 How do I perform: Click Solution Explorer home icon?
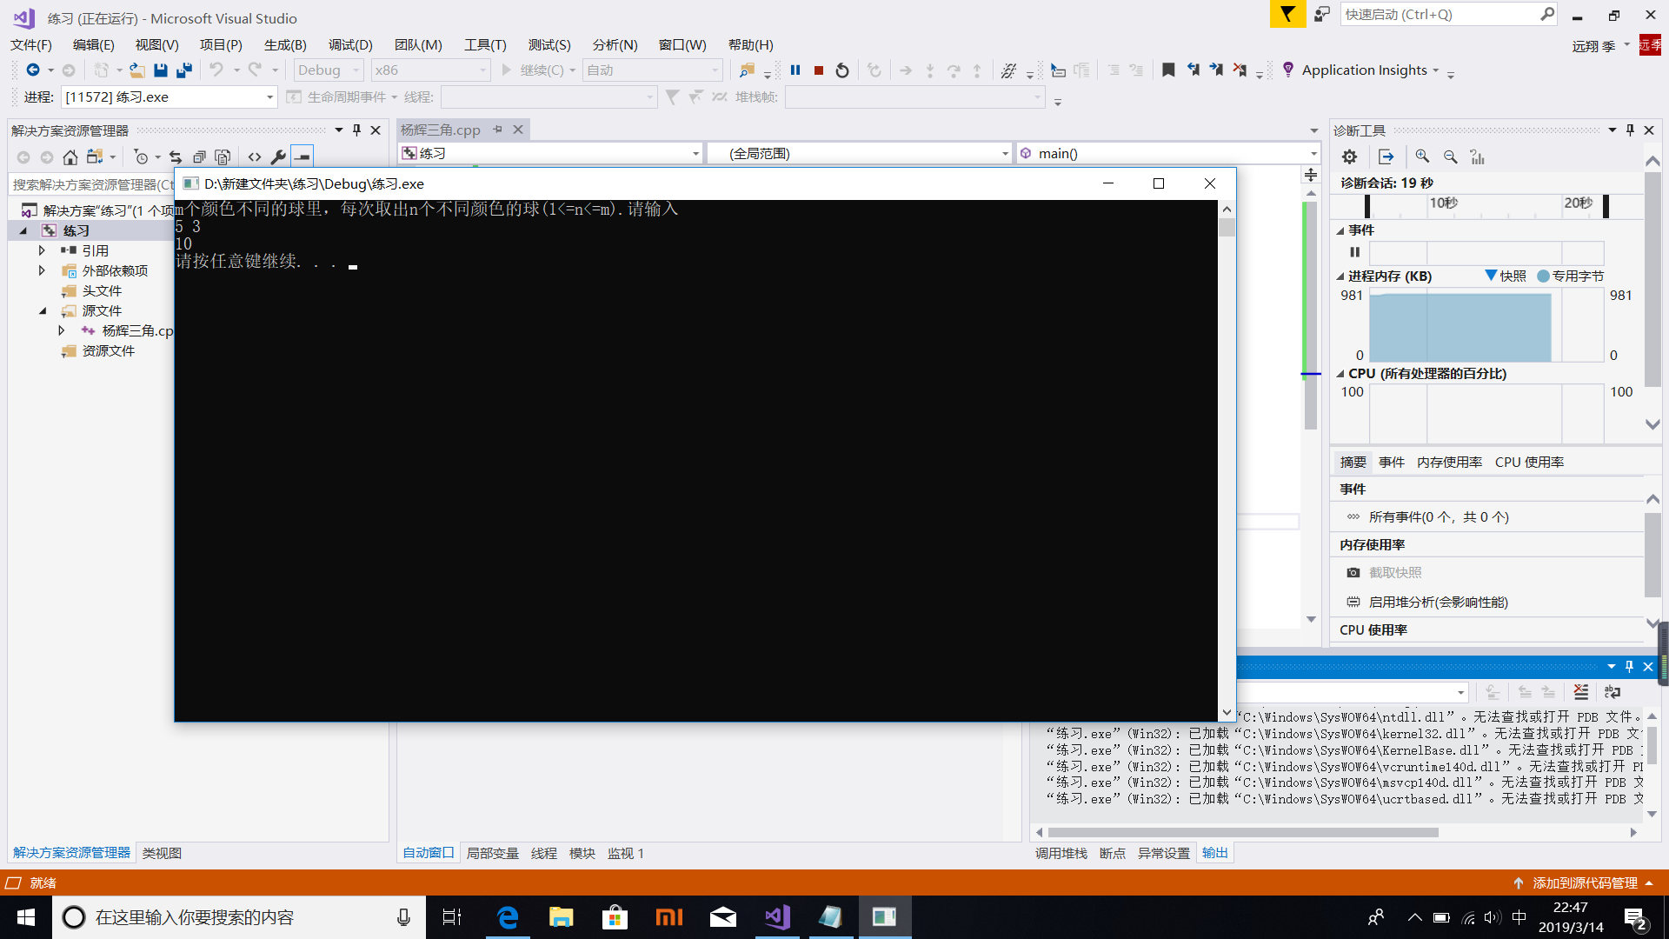(70, 156)
